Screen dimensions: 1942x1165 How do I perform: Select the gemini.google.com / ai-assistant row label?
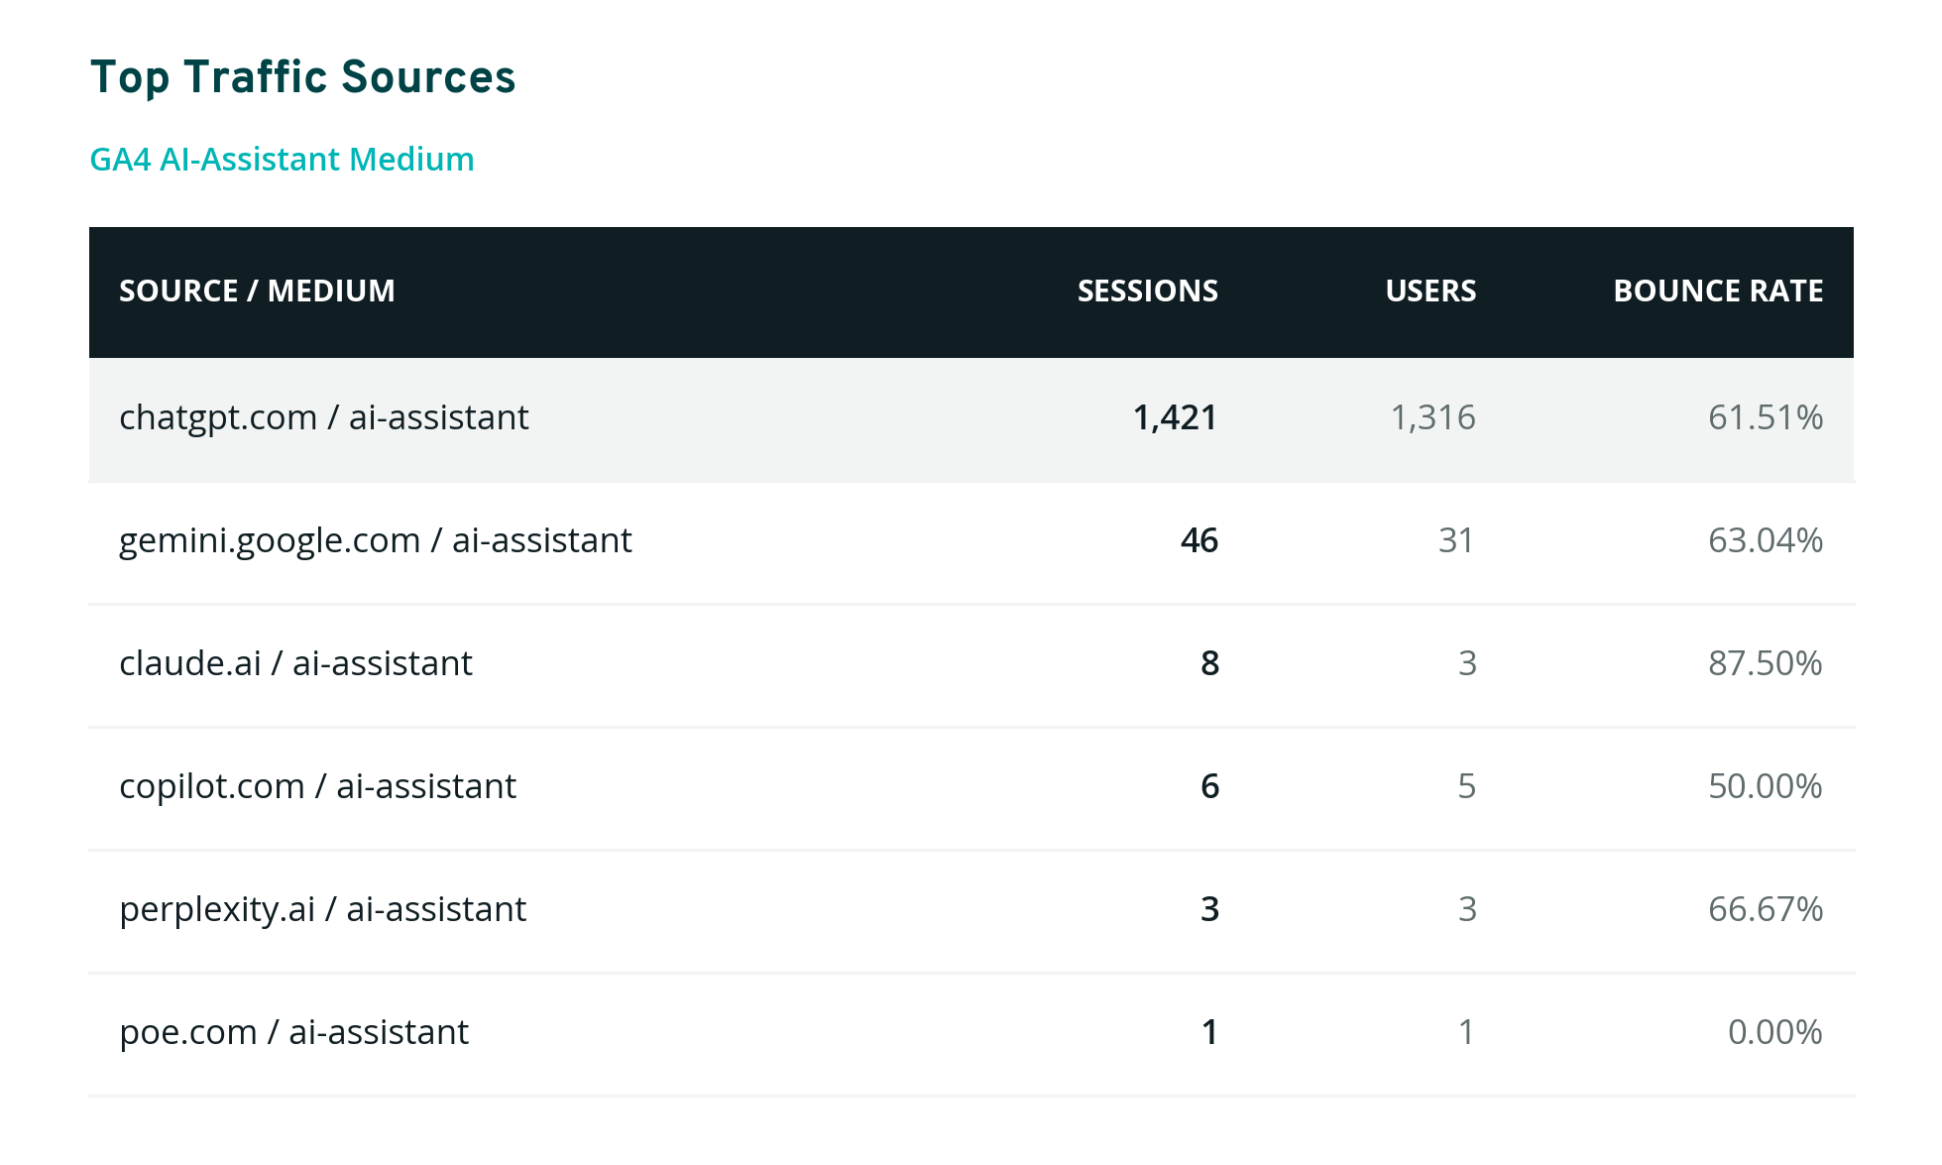click(x=376, y=540)
